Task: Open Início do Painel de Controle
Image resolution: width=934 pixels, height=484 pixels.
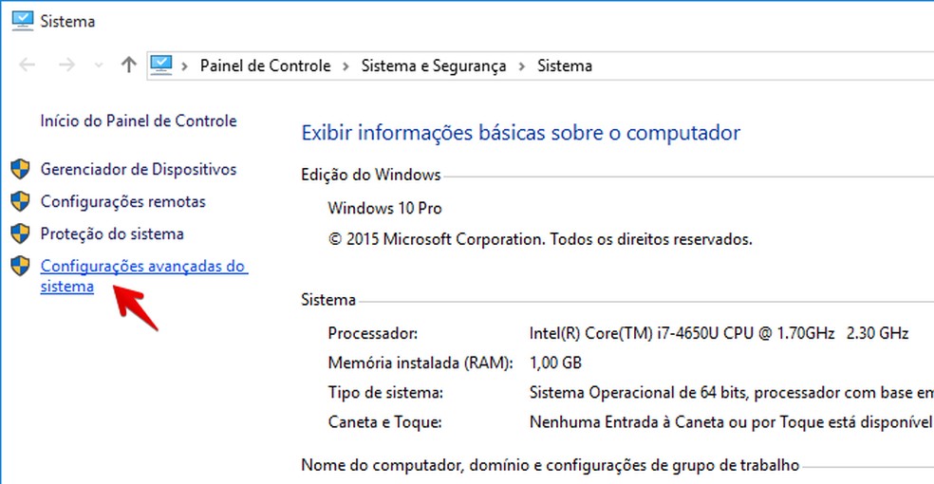Action: [x=139, y=121]
